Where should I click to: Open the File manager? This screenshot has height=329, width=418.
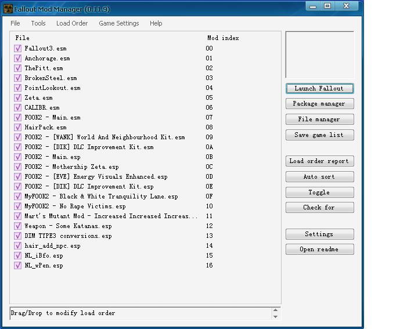tap(320, 120)
